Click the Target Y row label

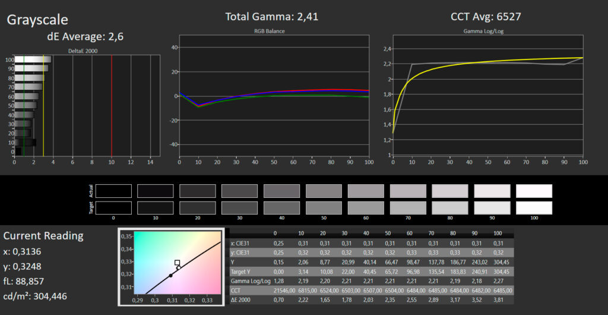click(x=241, y=271)
